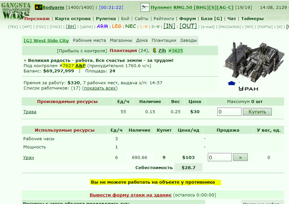Open the uranium factory building image
Image resolution: width=289 pixels, height=204 pixels.
point(254,61)
